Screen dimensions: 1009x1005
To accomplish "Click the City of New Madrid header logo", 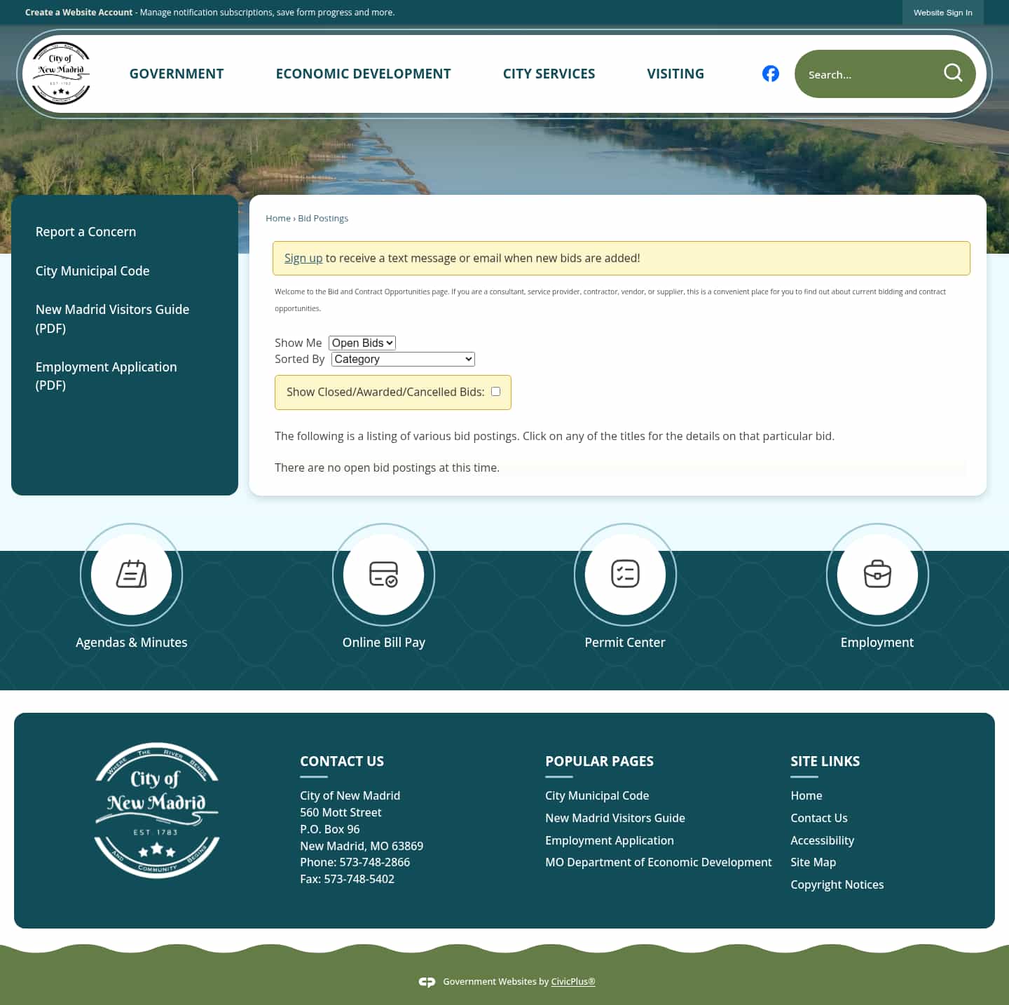I will pyautogui.click(x=61, y=74).
